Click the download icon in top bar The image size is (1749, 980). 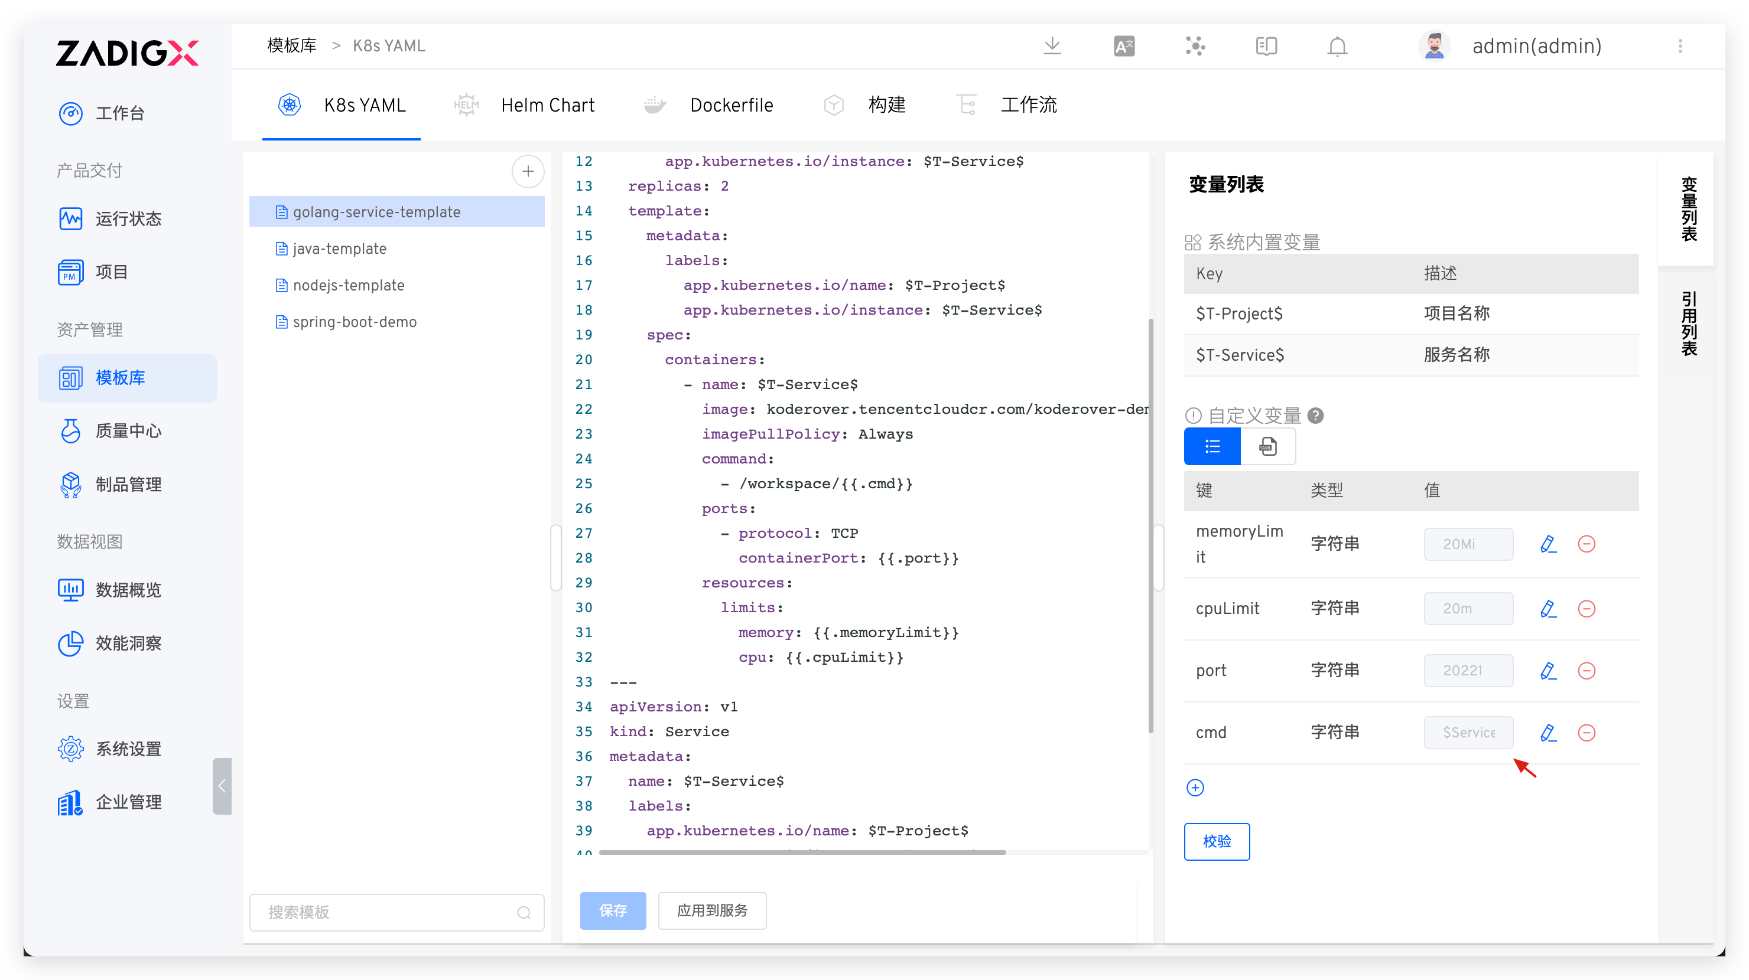[1052, 45]
